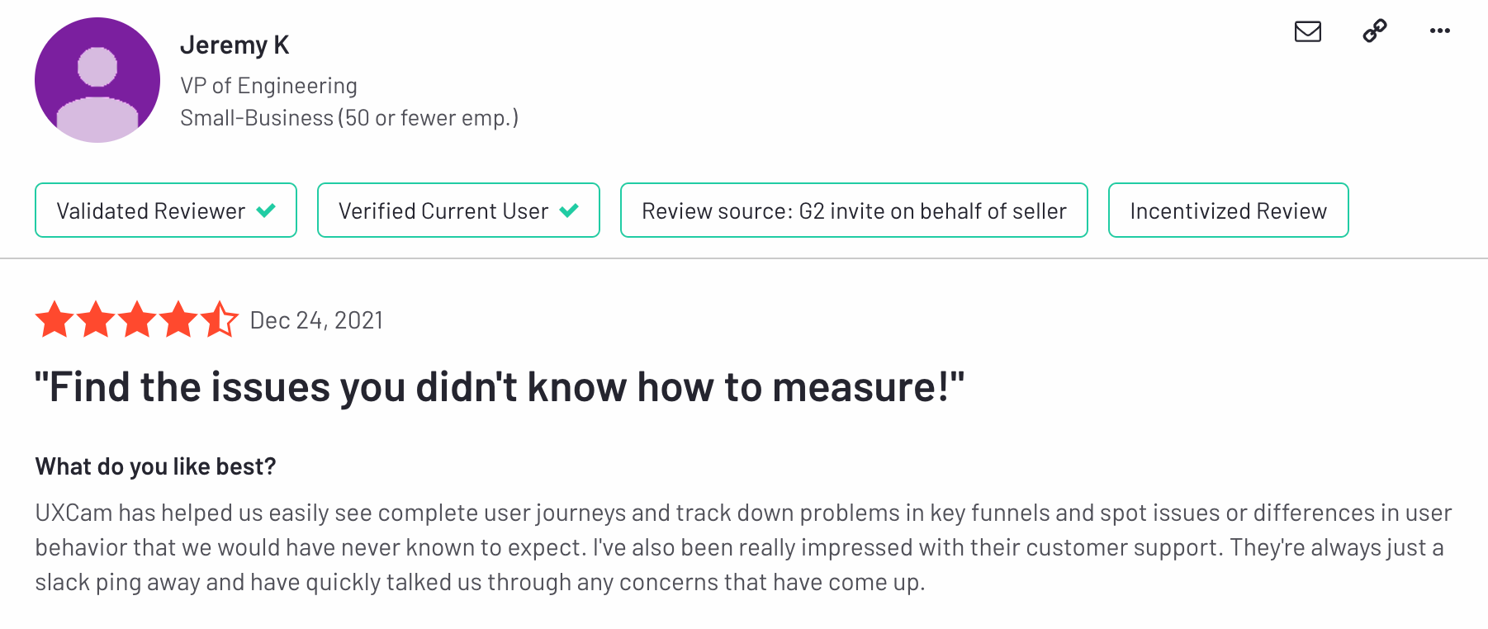Image resolution: width=1488 pixels, height=629 pixels.
Task: Click the checkmark on Verified Current User badge
Action: 568,210
